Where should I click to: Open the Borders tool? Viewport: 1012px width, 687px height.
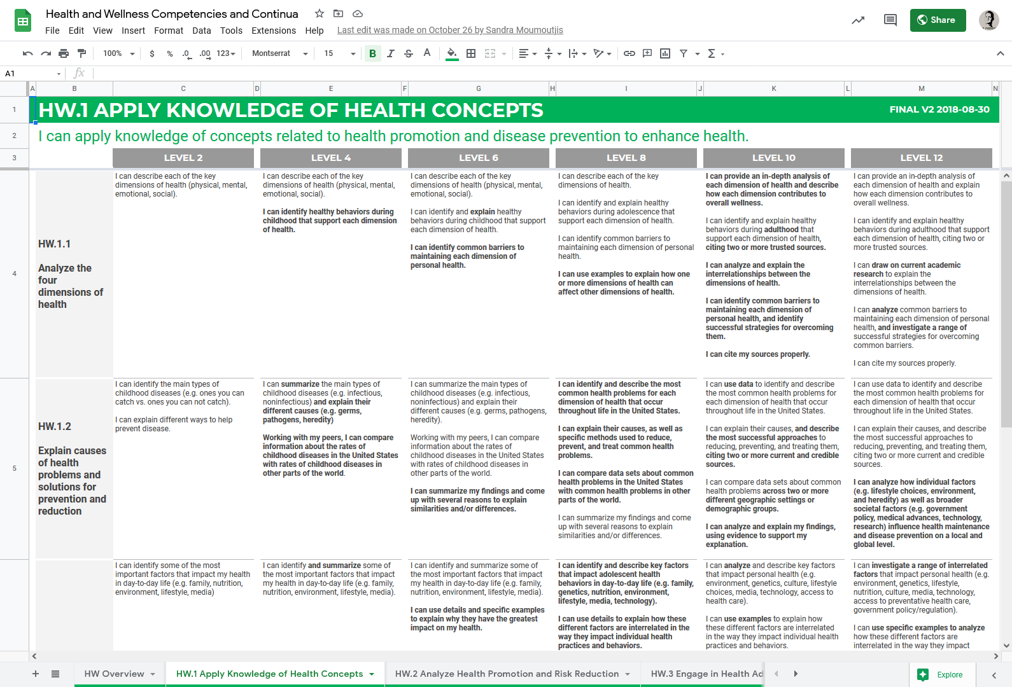pyautogui.click(x=471, y=53)
